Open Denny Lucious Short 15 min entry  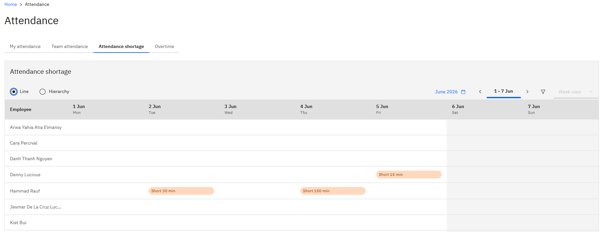click(409, 175)
